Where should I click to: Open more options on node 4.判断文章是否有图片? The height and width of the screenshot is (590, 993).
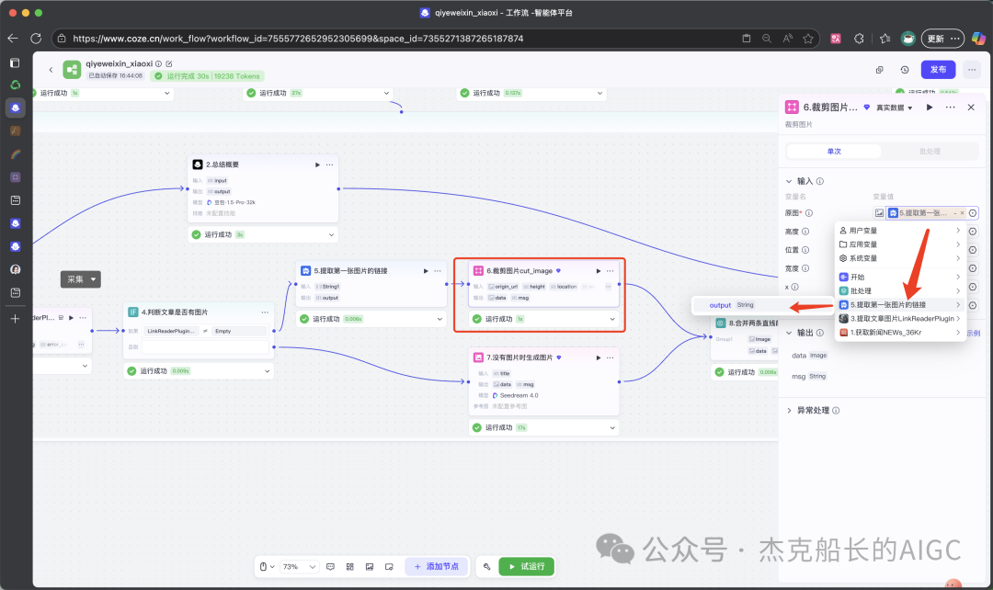click(x=265, y=312)
